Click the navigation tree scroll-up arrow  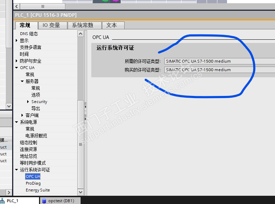click(81, 34)
